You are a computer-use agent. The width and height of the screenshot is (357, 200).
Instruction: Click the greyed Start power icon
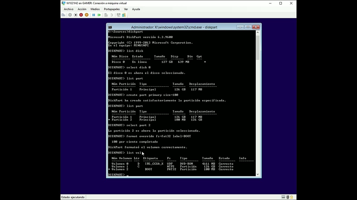click(70, 15)
